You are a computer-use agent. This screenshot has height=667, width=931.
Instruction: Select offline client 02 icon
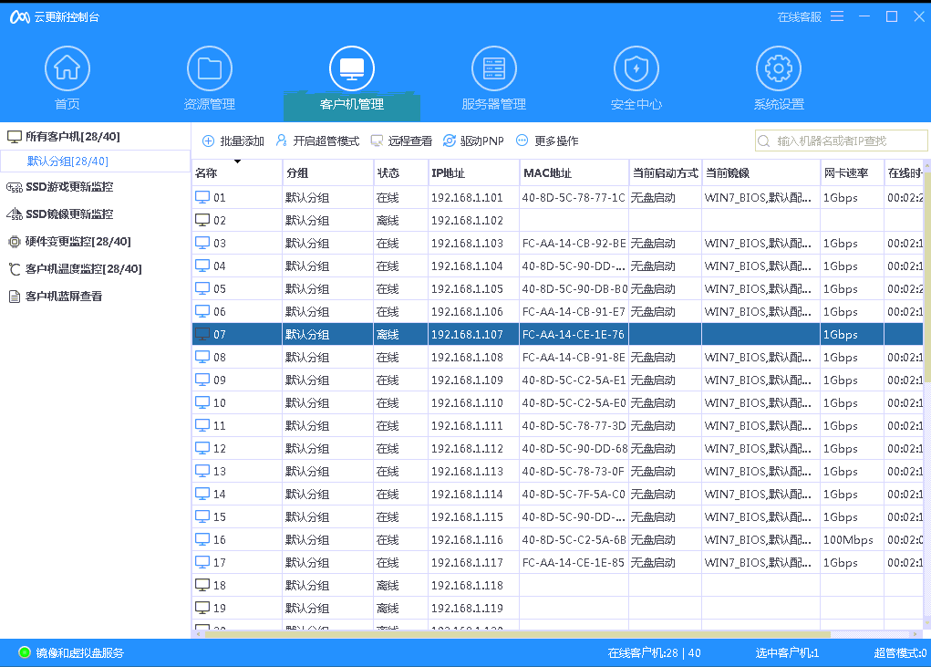click(202, 220)
